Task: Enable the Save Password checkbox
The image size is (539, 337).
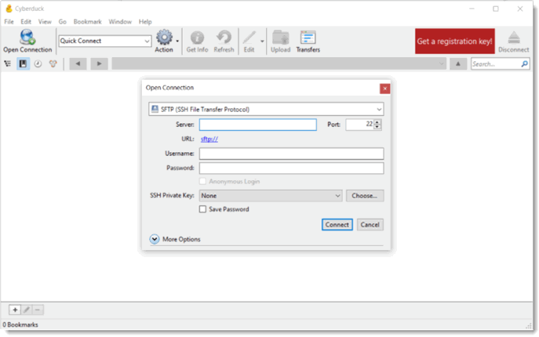Action: tap(203, 209)
